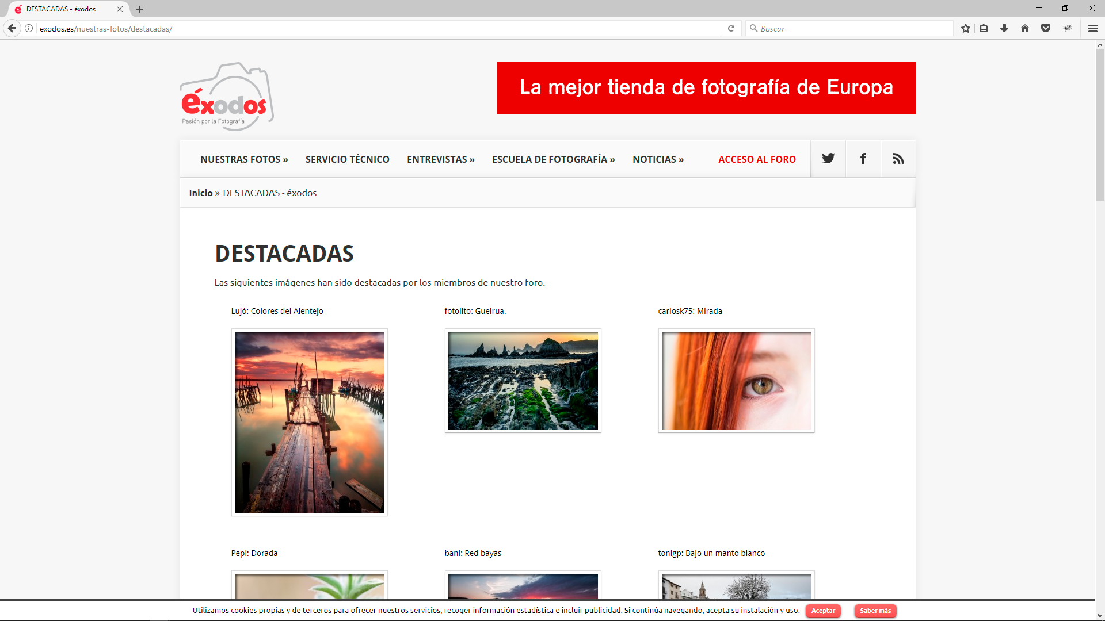Reload the page with the refresh icon

tap(731, 28)
